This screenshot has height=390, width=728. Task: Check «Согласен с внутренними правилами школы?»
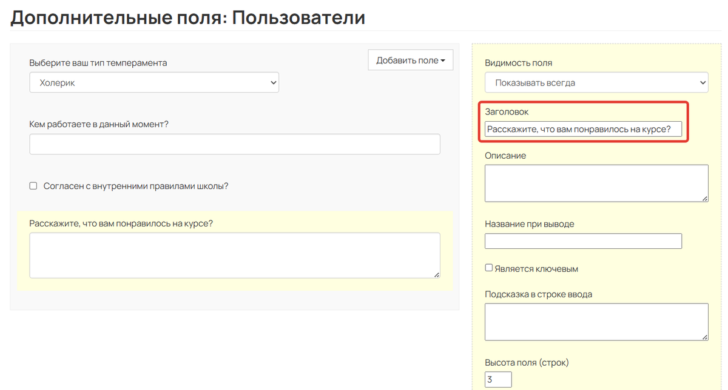(x=33, y=185)
